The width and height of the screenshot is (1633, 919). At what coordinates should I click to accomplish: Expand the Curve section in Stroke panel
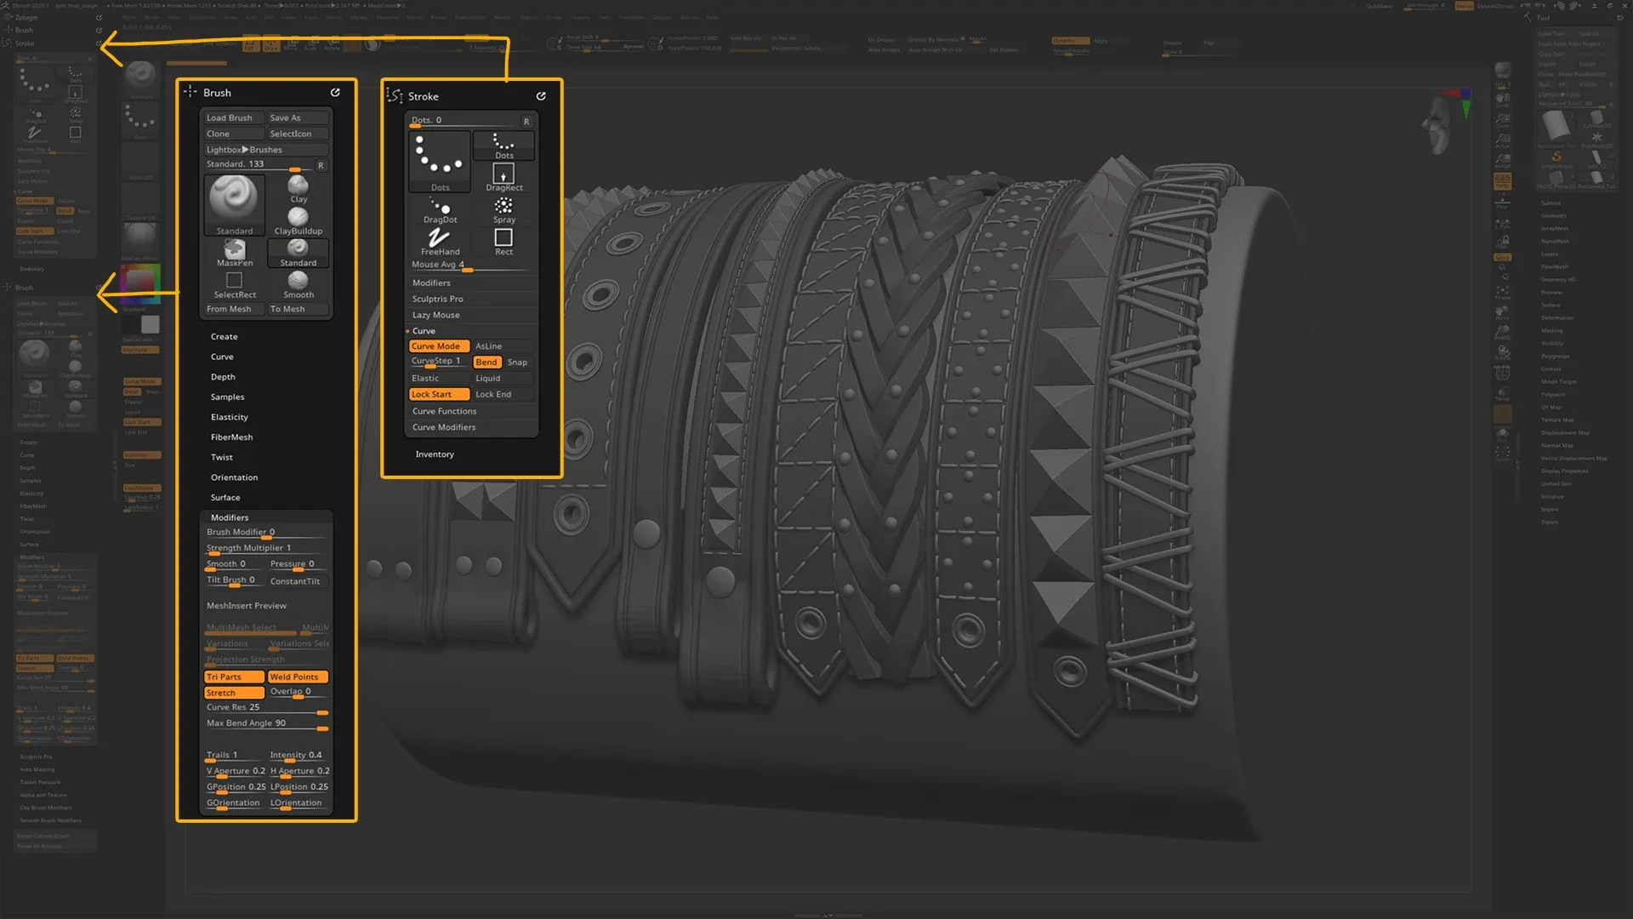pyautogui.click(x=424, y=330)
